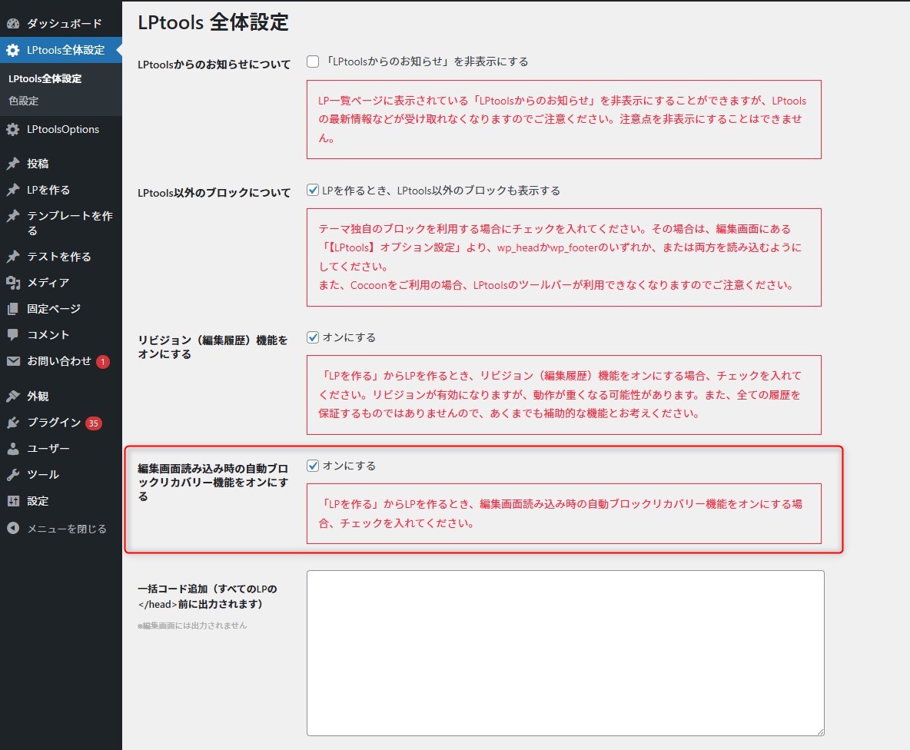
Task: Click the LPtoolsからのお知らせについて row label
Action: 214,65
